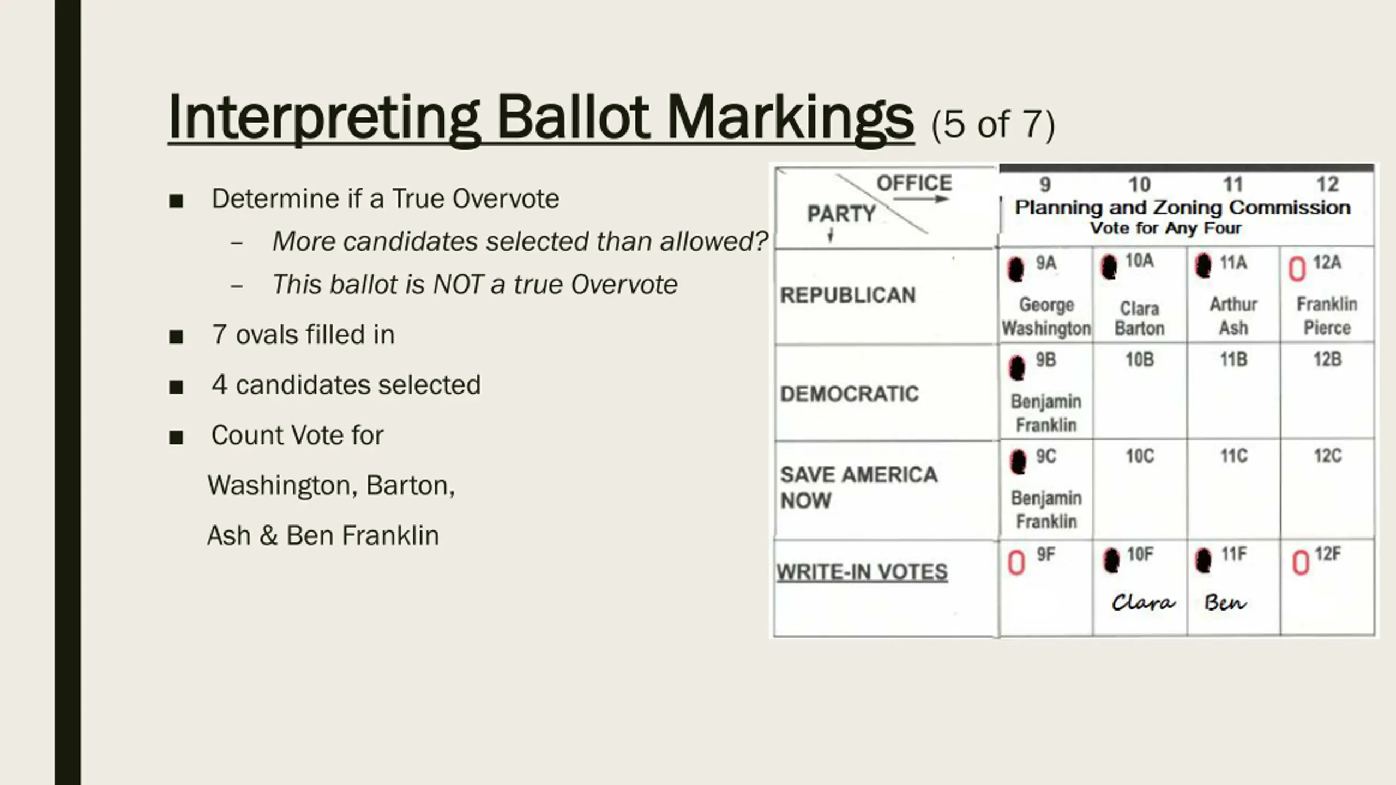The height and width of the screenshot is (785, 1396).
Task: Click the small down arrow below PARTY
Action: pos(831,235)
